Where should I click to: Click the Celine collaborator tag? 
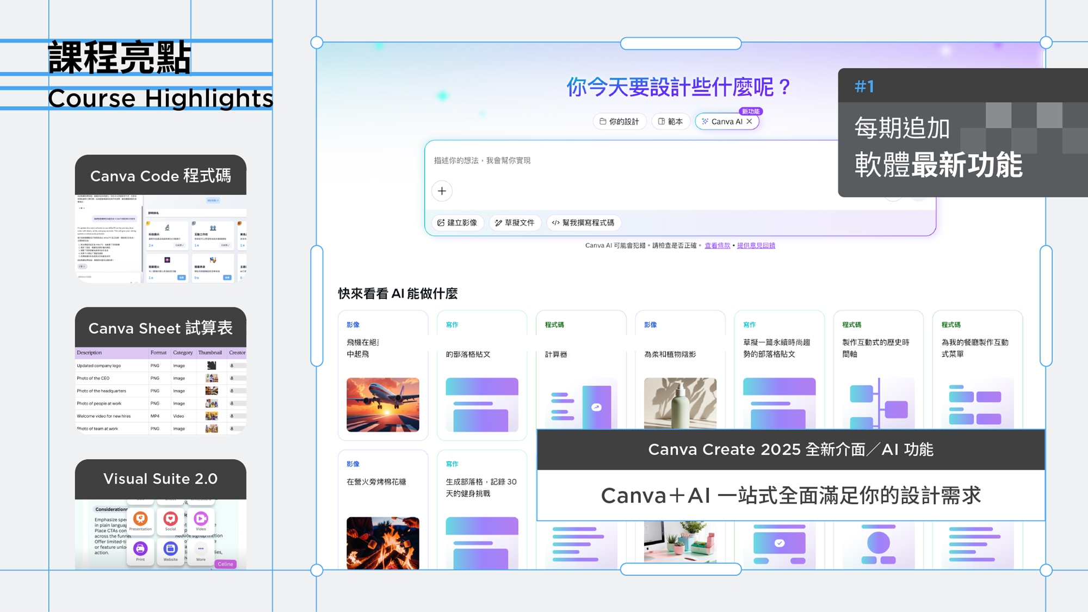pyautogui.click(x=225, y=564)
